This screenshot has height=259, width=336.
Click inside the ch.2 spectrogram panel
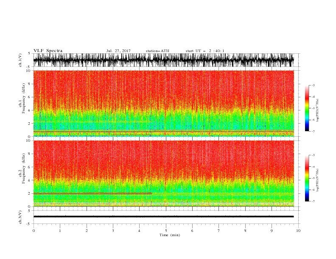coord(163,174)
